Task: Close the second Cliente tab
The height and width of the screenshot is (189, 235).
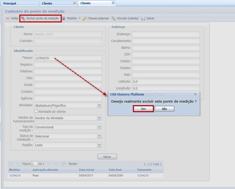Action: (113, 3)
